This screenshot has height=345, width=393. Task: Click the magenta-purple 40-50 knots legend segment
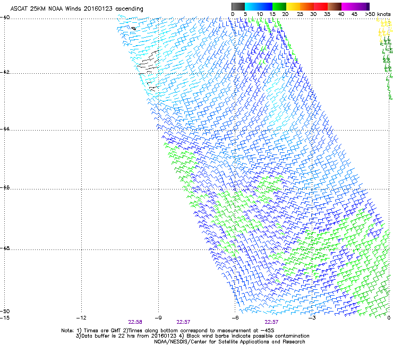(x=355, y=6)
